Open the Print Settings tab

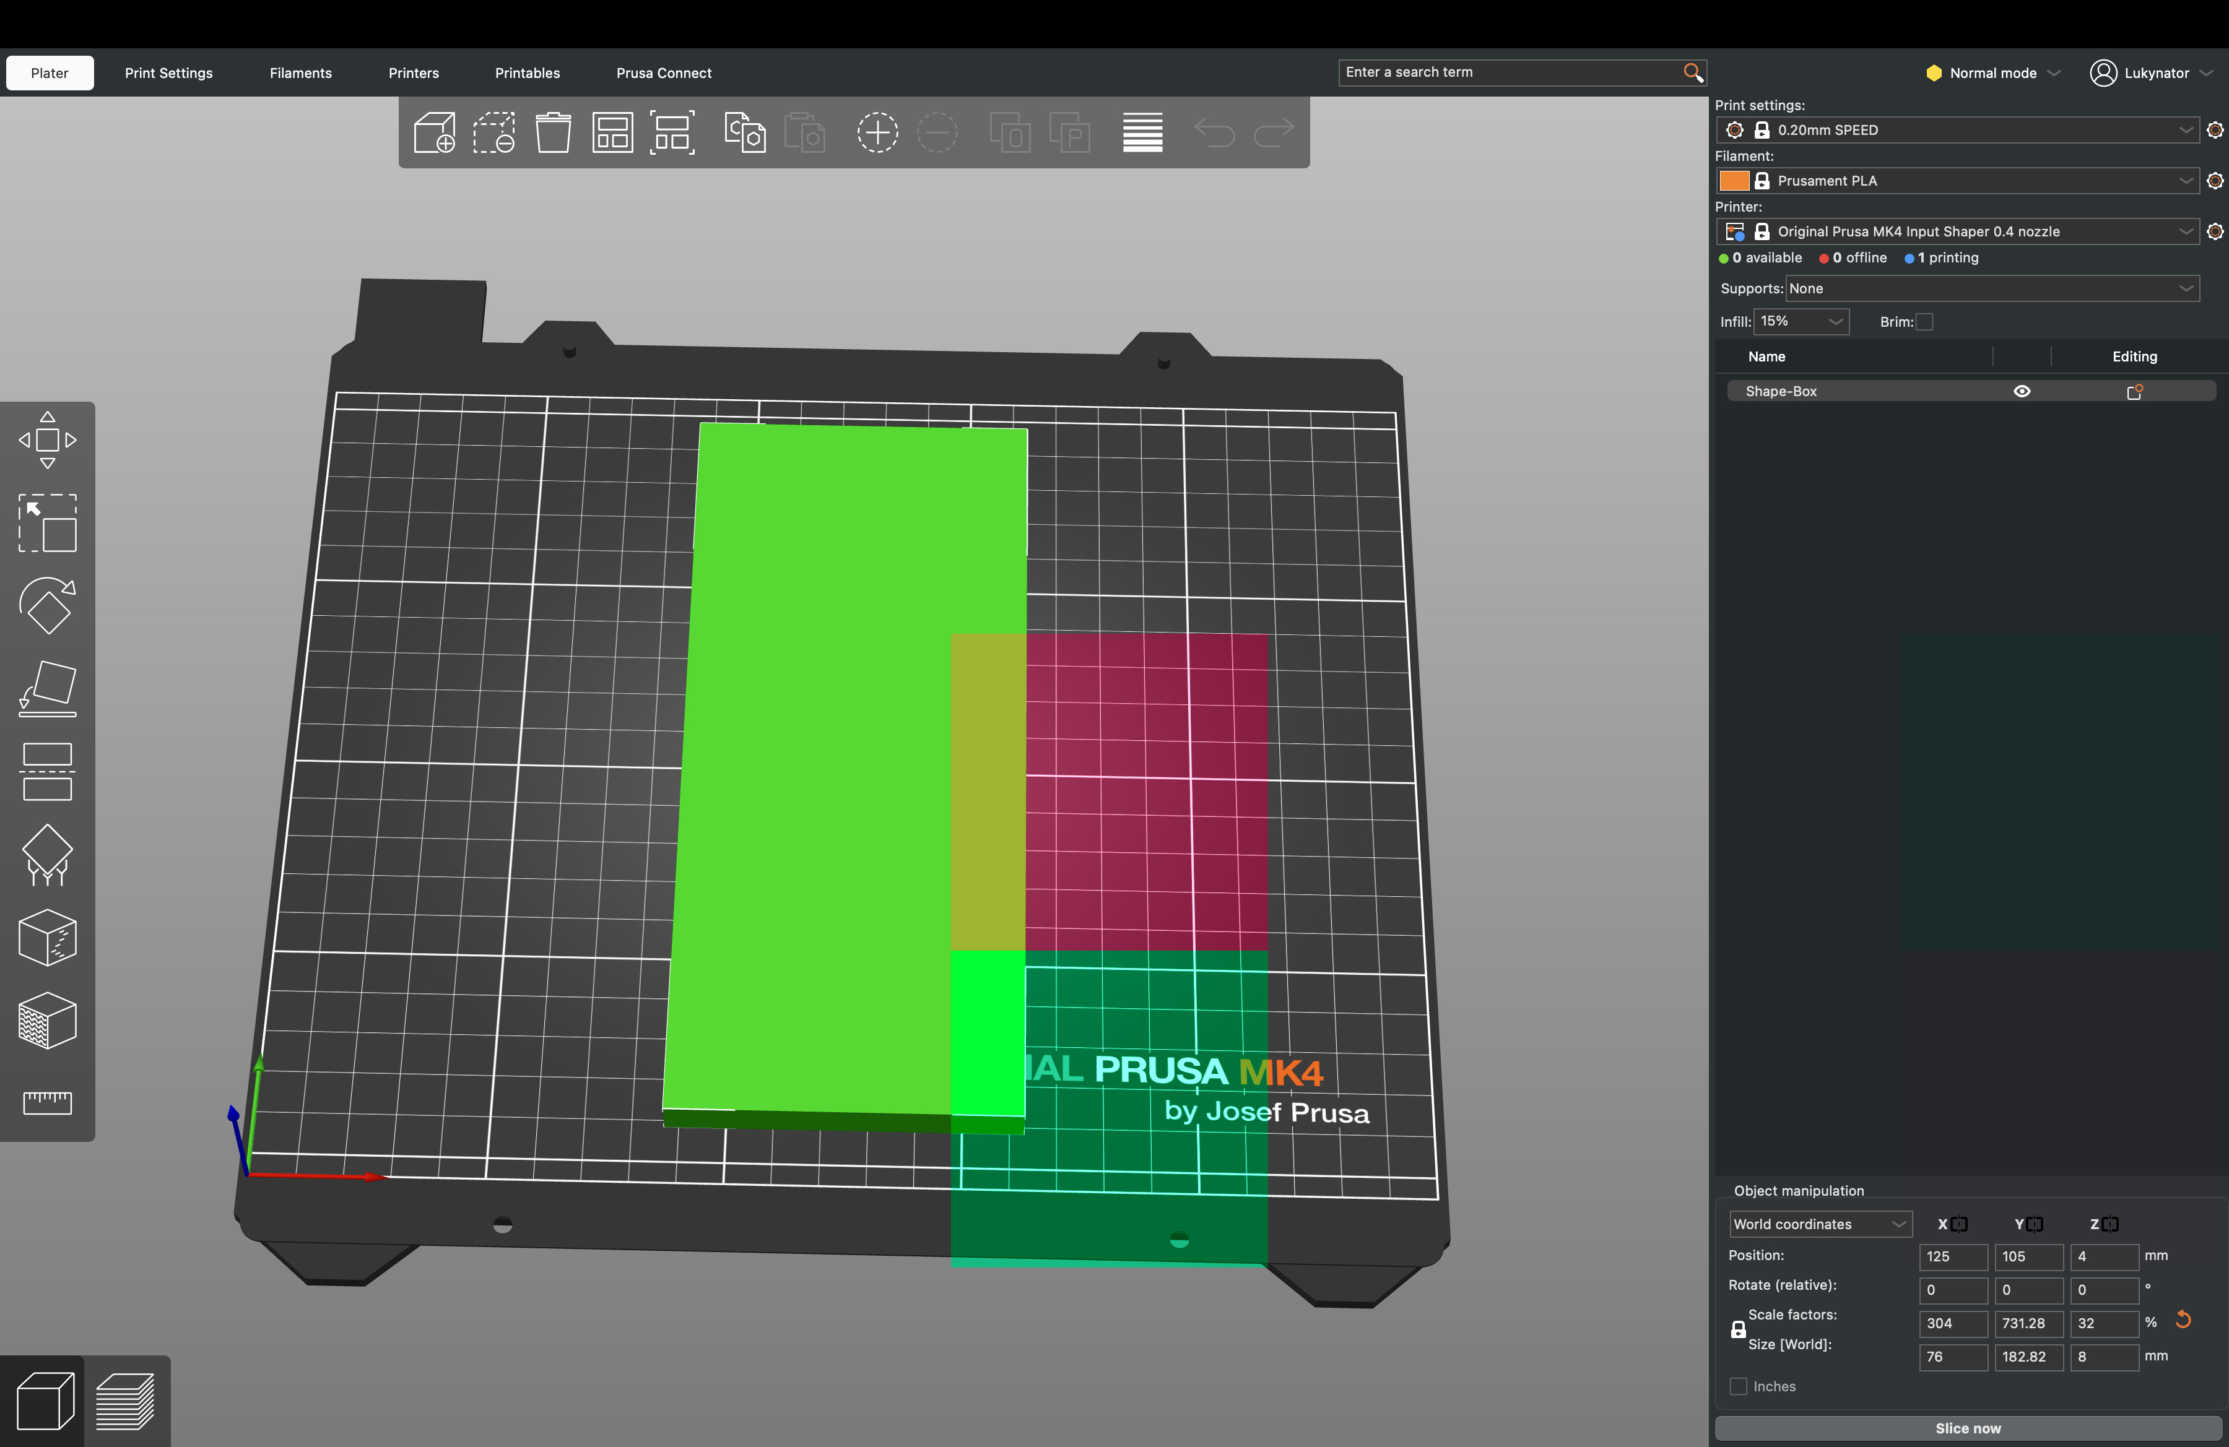click(168, 73)
